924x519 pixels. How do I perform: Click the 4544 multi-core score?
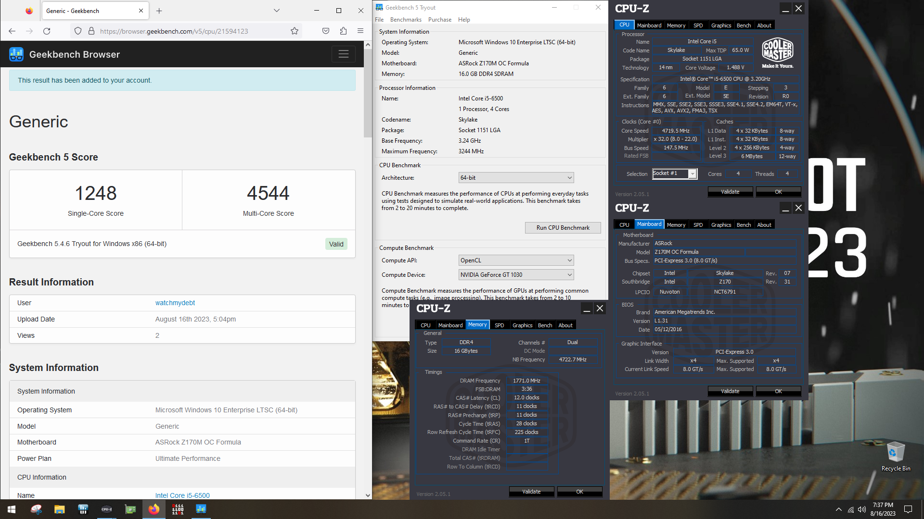[268, 193]
